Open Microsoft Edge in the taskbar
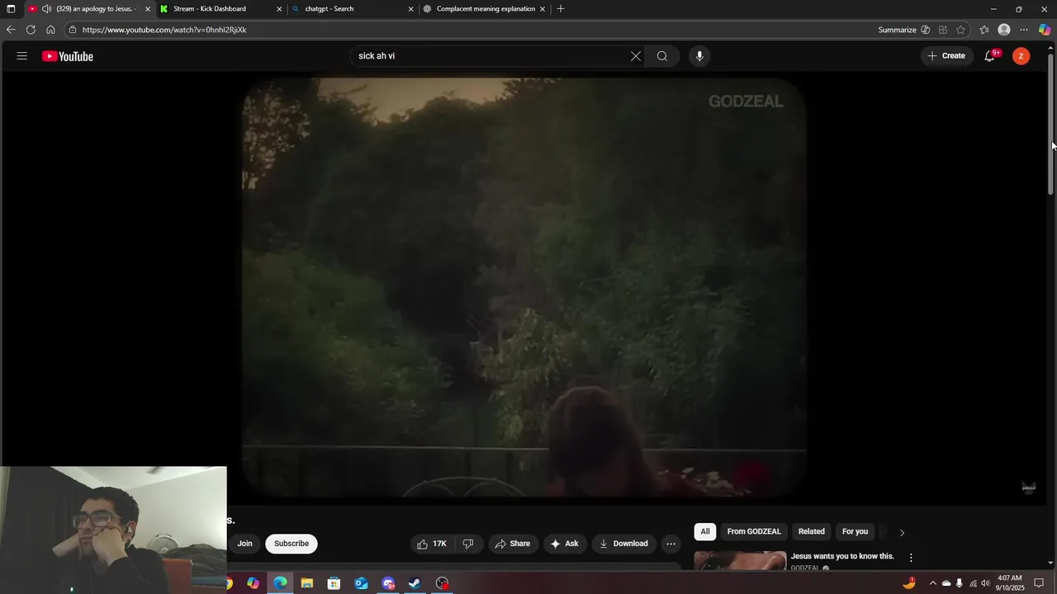This screenshot has height=594, width=1057. click(280, 583)
